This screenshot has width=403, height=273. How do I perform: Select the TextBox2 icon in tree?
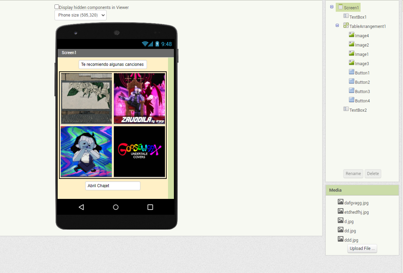click(x=346, y=109)
